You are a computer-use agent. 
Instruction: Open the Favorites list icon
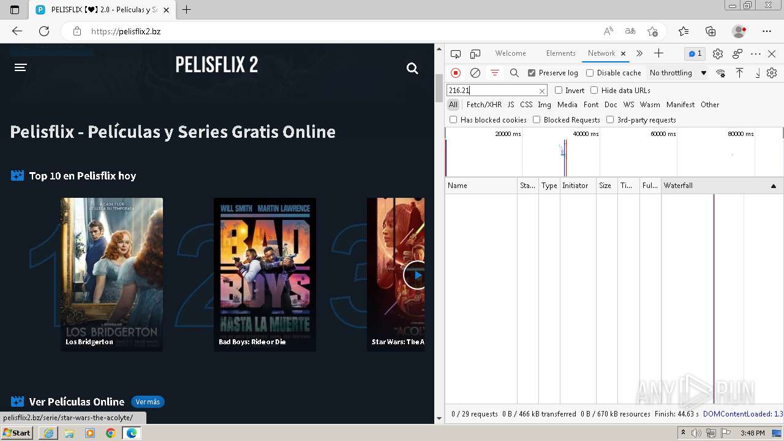point(684,31)
